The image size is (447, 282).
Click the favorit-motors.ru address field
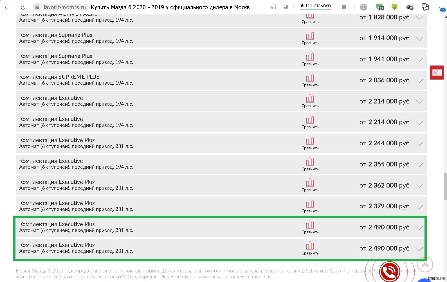[65, 7]
